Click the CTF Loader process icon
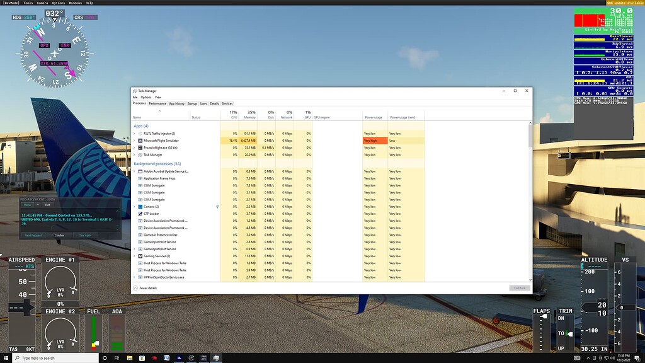Screen dimensions: 645x363 point(140,214)
